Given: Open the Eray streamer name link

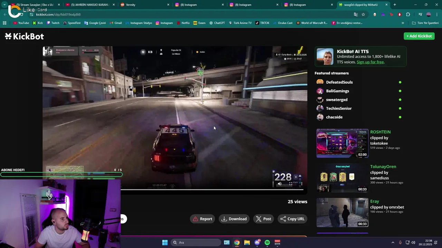Looking at the screenshot, I should [x=374, y=201].
